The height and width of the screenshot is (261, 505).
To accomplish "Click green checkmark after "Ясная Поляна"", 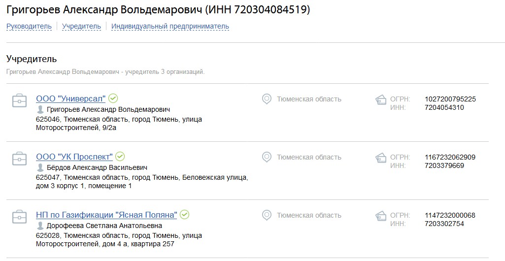I will point(184,215).
